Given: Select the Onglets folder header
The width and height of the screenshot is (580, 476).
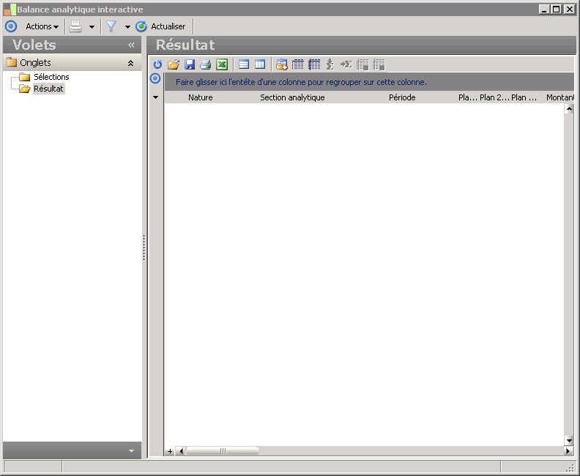Looking at the screenshot, I should tap(72, 62).
